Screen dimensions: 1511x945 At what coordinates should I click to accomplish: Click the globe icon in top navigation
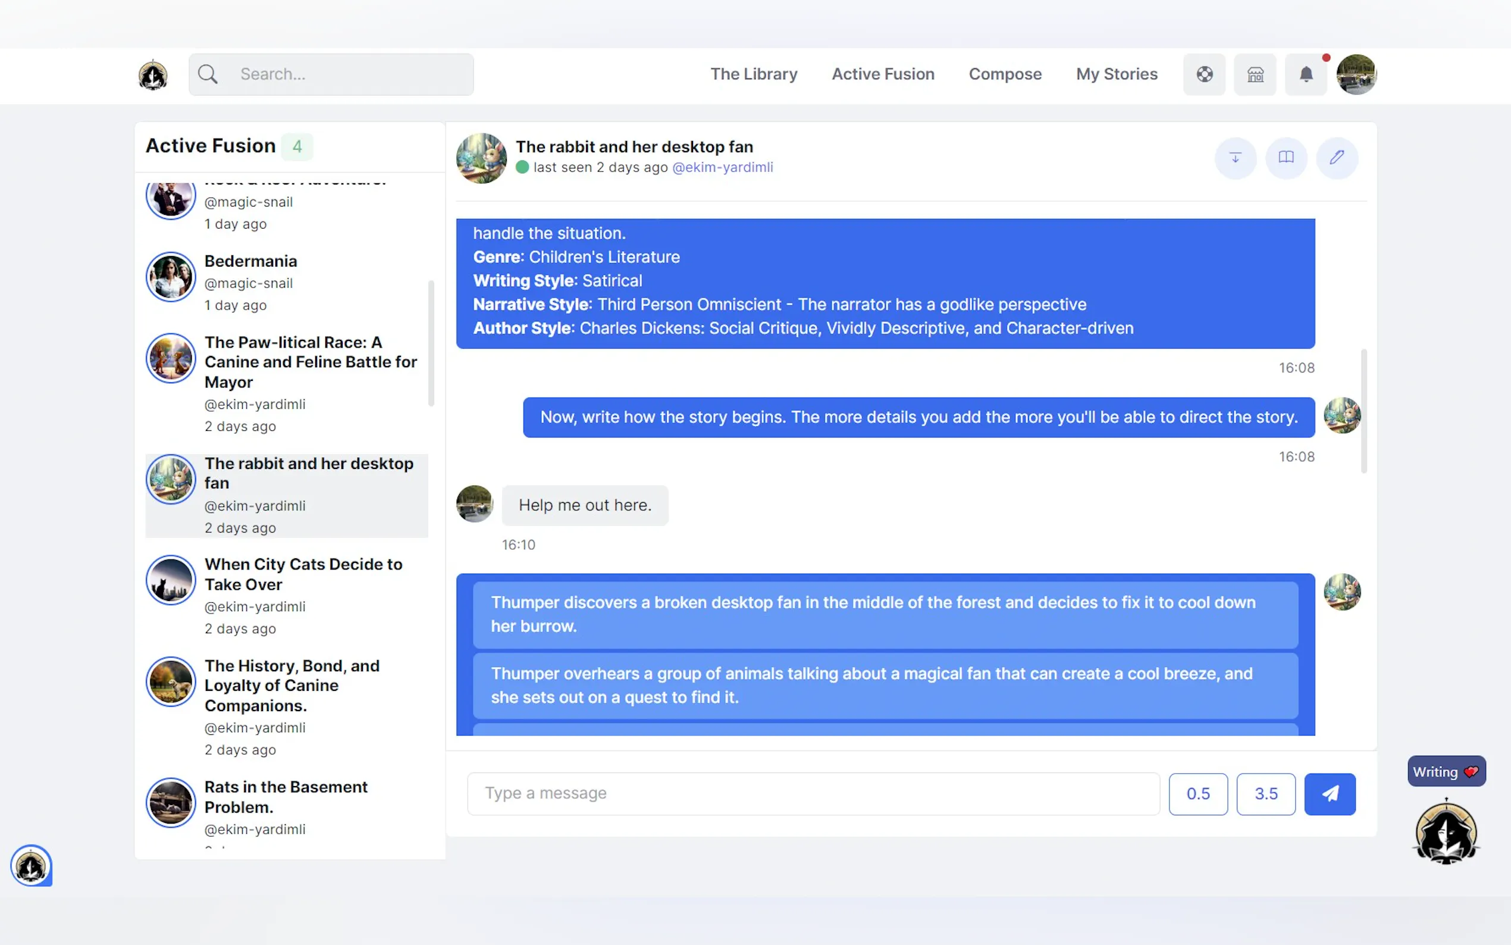tap(1203, 74)
